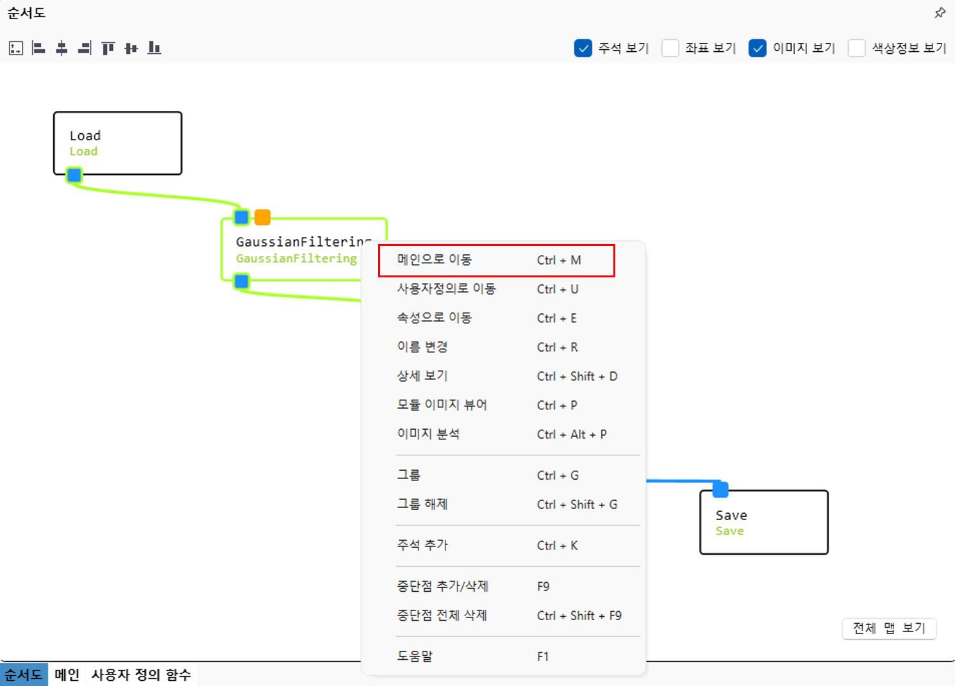Align nodes to horizontal center

coord(62,48)
